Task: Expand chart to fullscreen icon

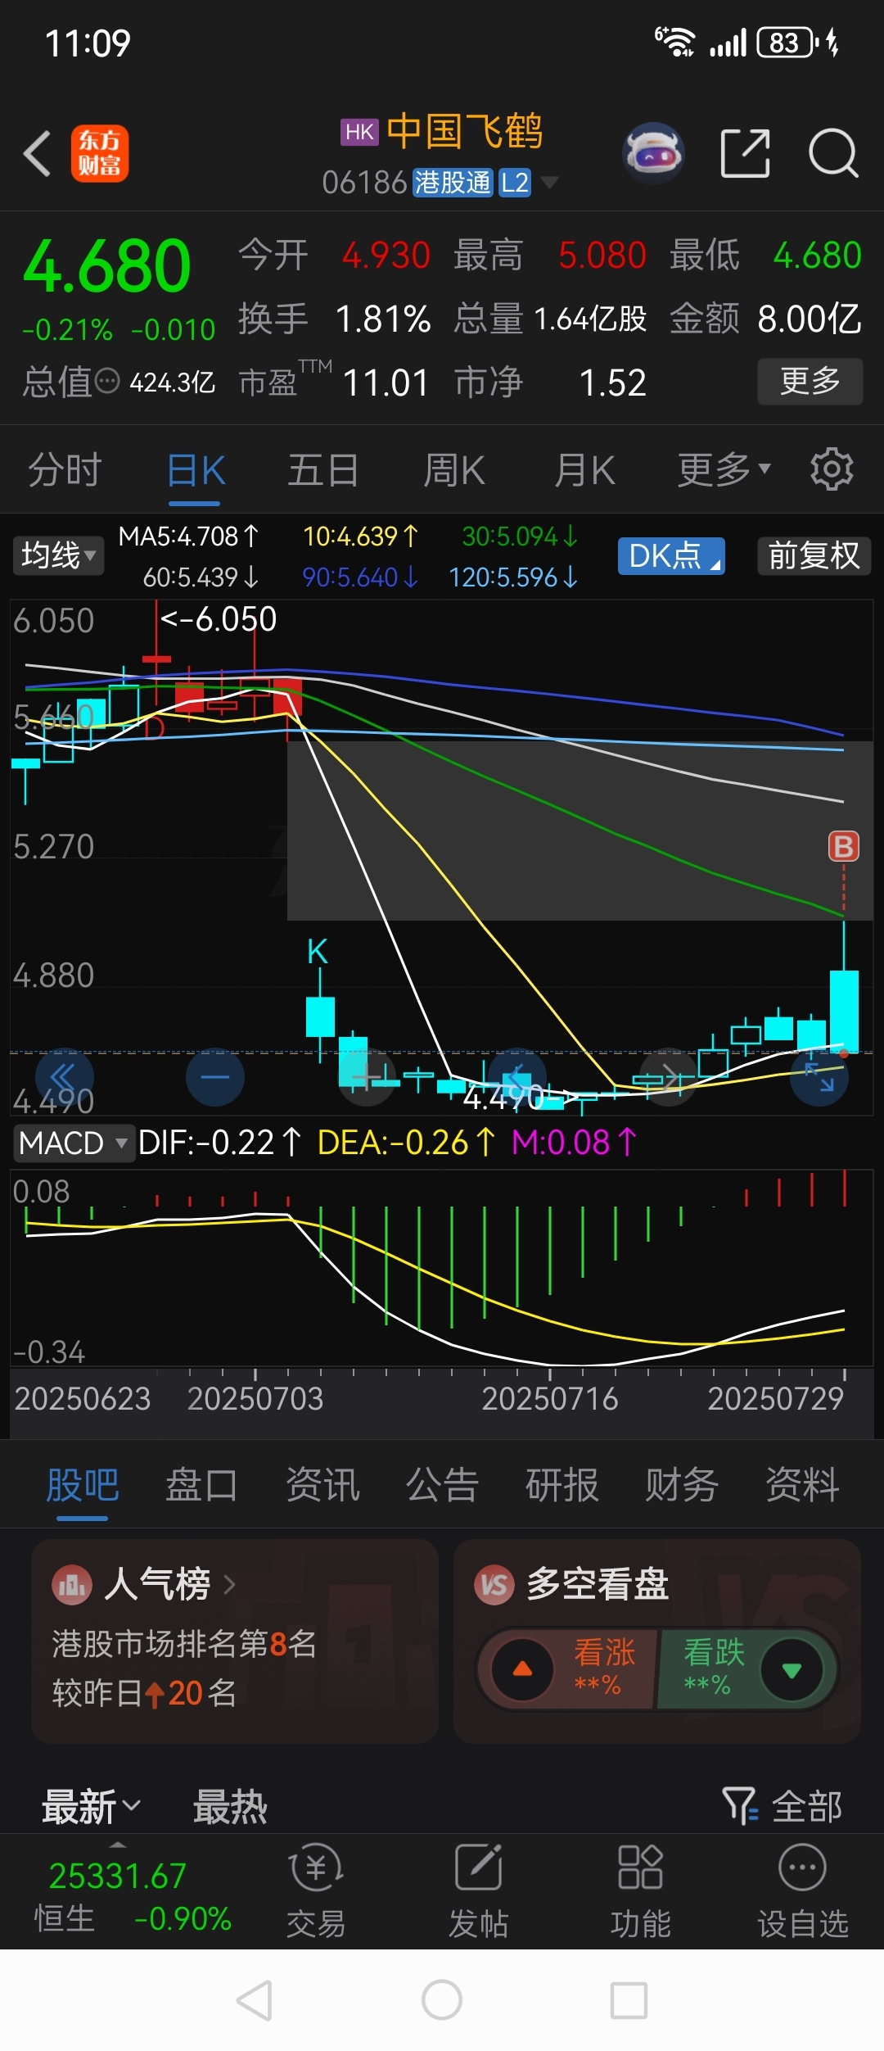Action: [x=819, y=1077]
